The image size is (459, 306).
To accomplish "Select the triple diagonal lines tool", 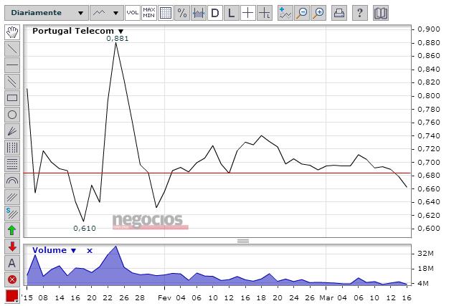I will pos(12,197).
